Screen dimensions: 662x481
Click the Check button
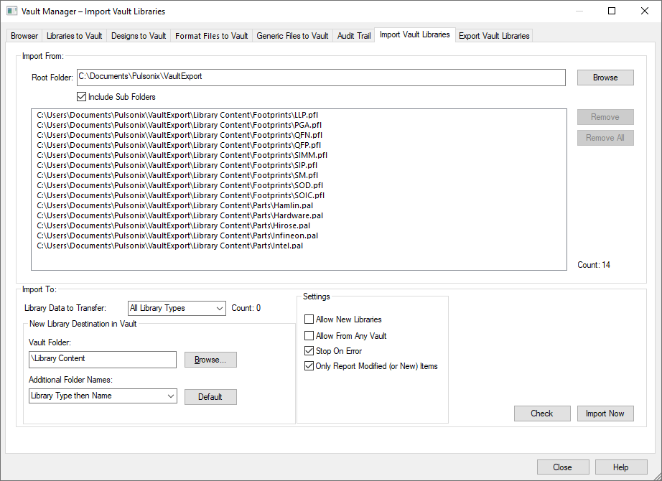pos(541,414)
